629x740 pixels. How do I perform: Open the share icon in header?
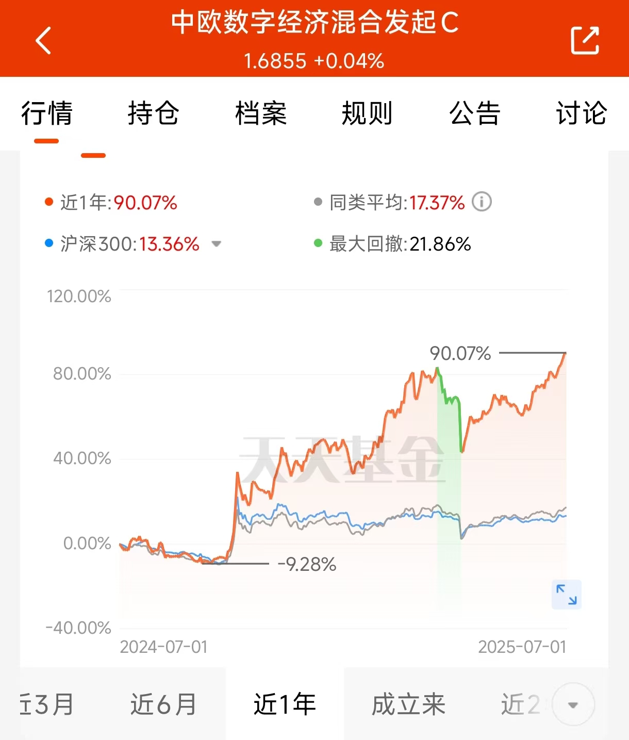pos(585,40)
